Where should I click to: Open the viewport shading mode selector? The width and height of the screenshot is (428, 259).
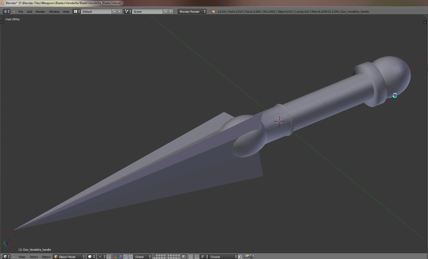pyautogui.click(x=91, y=257)
